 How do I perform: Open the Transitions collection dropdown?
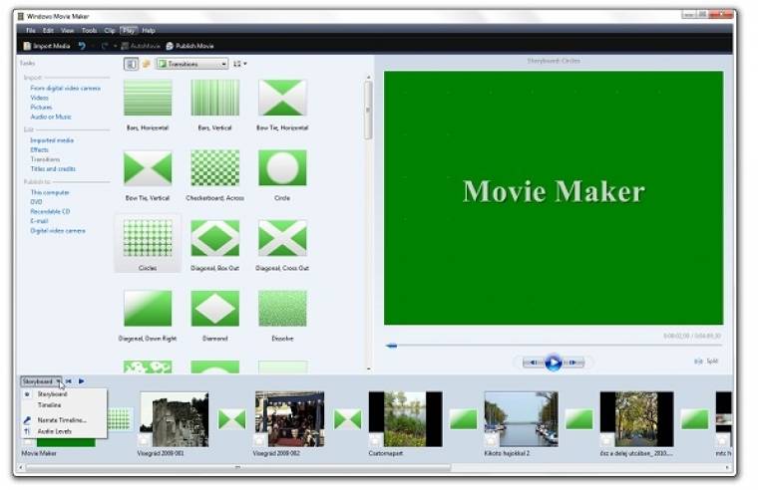coord(192,64)
